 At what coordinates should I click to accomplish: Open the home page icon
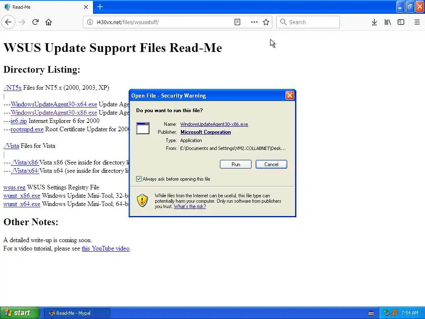(49, 22)
